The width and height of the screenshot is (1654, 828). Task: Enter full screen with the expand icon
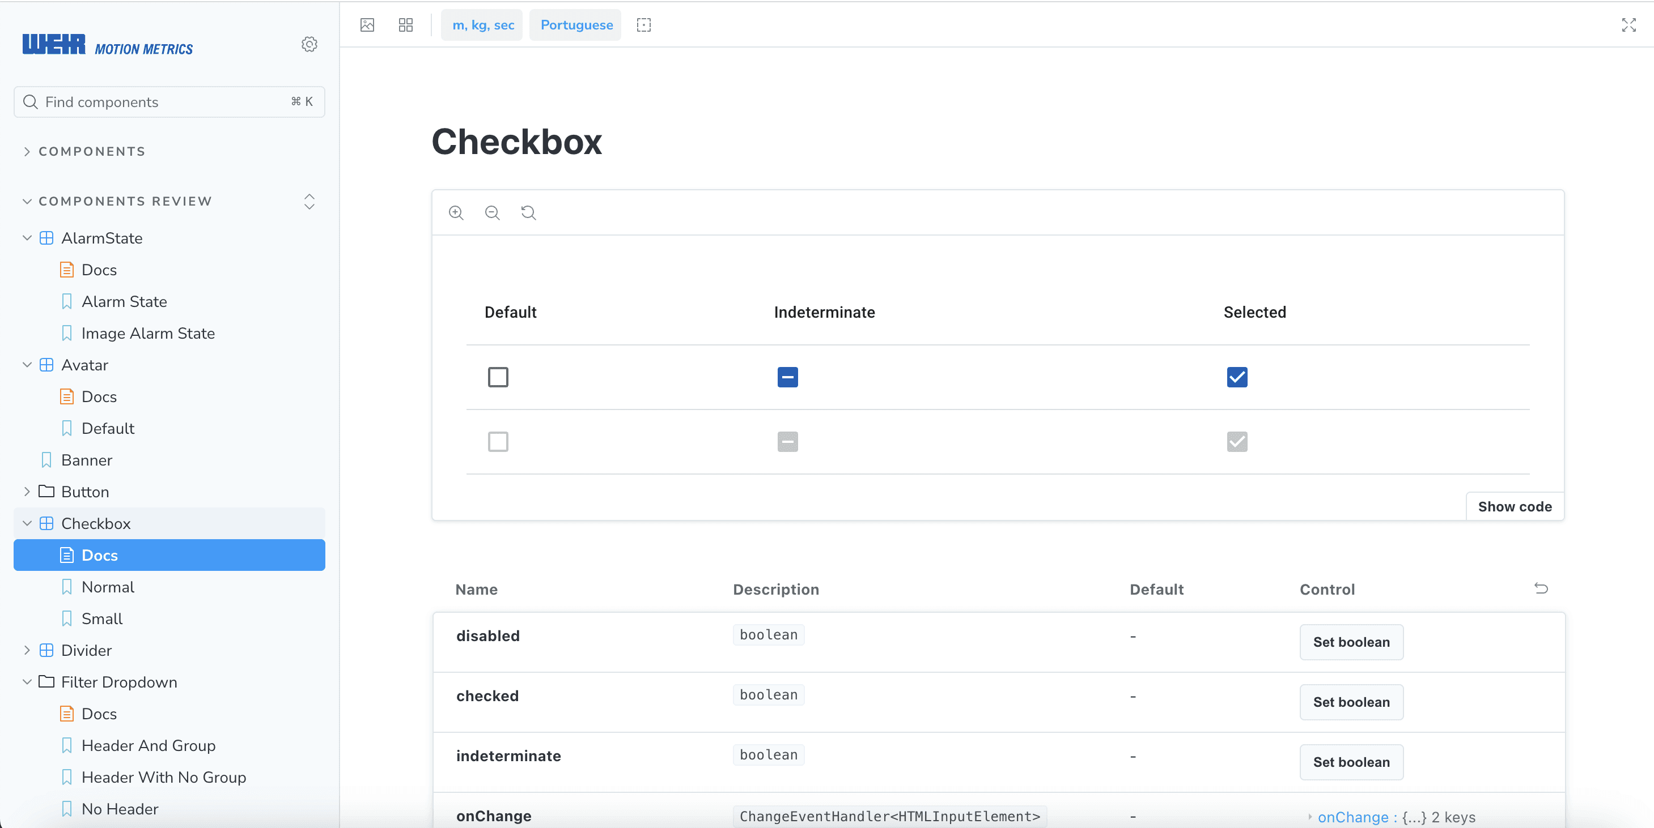coord(1628,25)
